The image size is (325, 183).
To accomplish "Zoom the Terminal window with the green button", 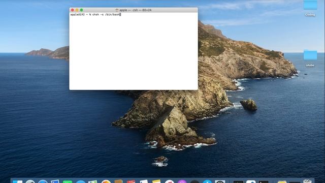I will click(81, 10).
